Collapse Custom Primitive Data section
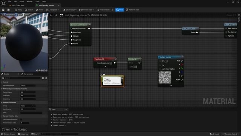Image resolution: width=241 pixels, height=136 pixels. point(2,116)
